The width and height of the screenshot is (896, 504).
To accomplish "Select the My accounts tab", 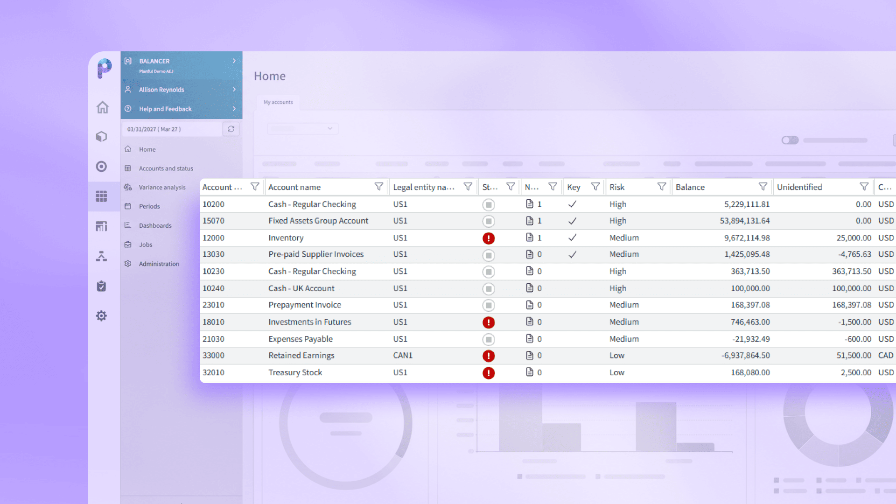I will [278, 102].
